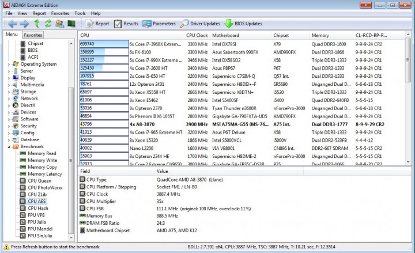
Task: Expand the Storage node
Action: [9, 92]
